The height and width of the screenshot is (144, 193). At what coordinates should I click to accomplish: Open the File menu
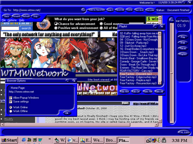click(4, 20)
